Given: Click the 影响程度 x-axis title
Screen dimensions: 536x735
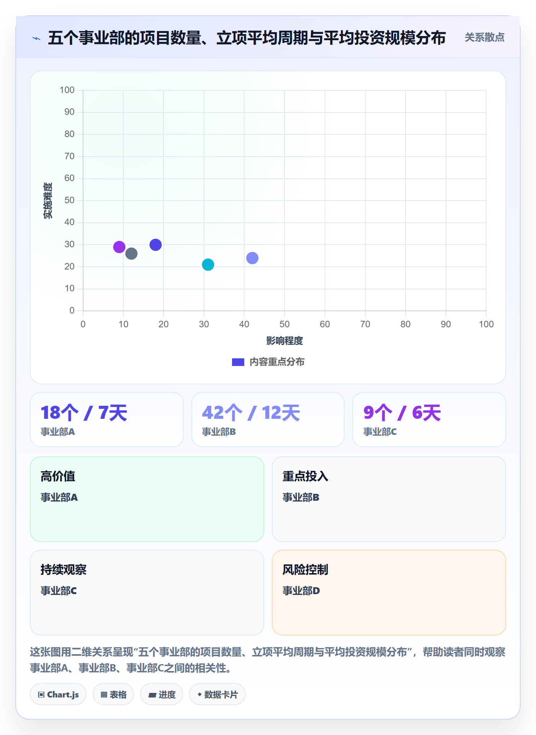Looking at the screenshot, I should (284, 341).
